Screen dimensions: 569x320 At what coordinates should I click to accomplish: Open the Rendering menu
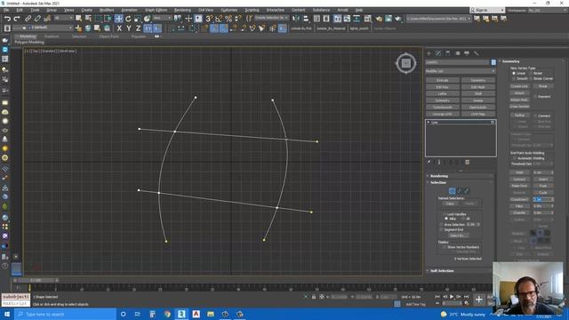coord(182,10)
